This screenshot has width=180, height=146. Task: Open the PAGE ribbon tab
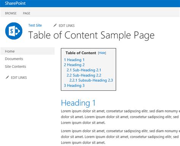(x=27, y=13)
